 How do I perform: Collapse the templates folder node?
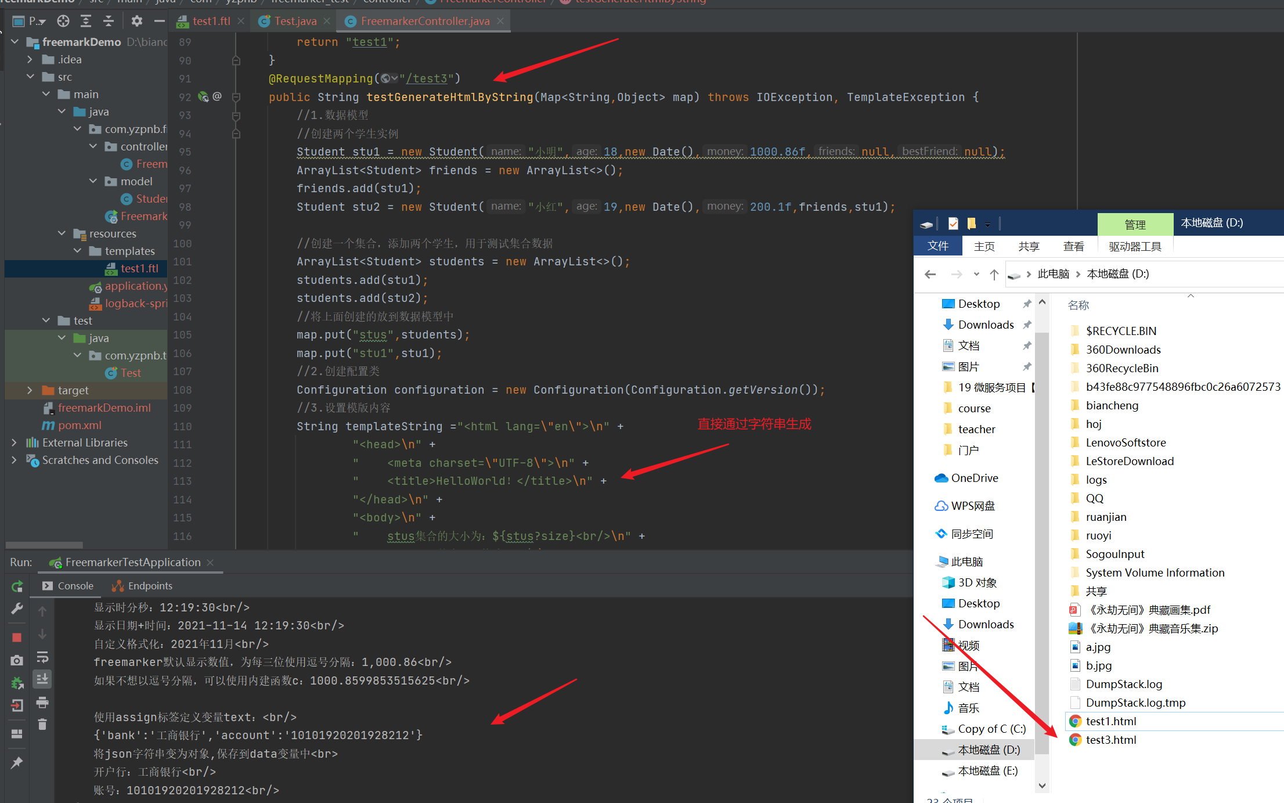click(78, 251)
